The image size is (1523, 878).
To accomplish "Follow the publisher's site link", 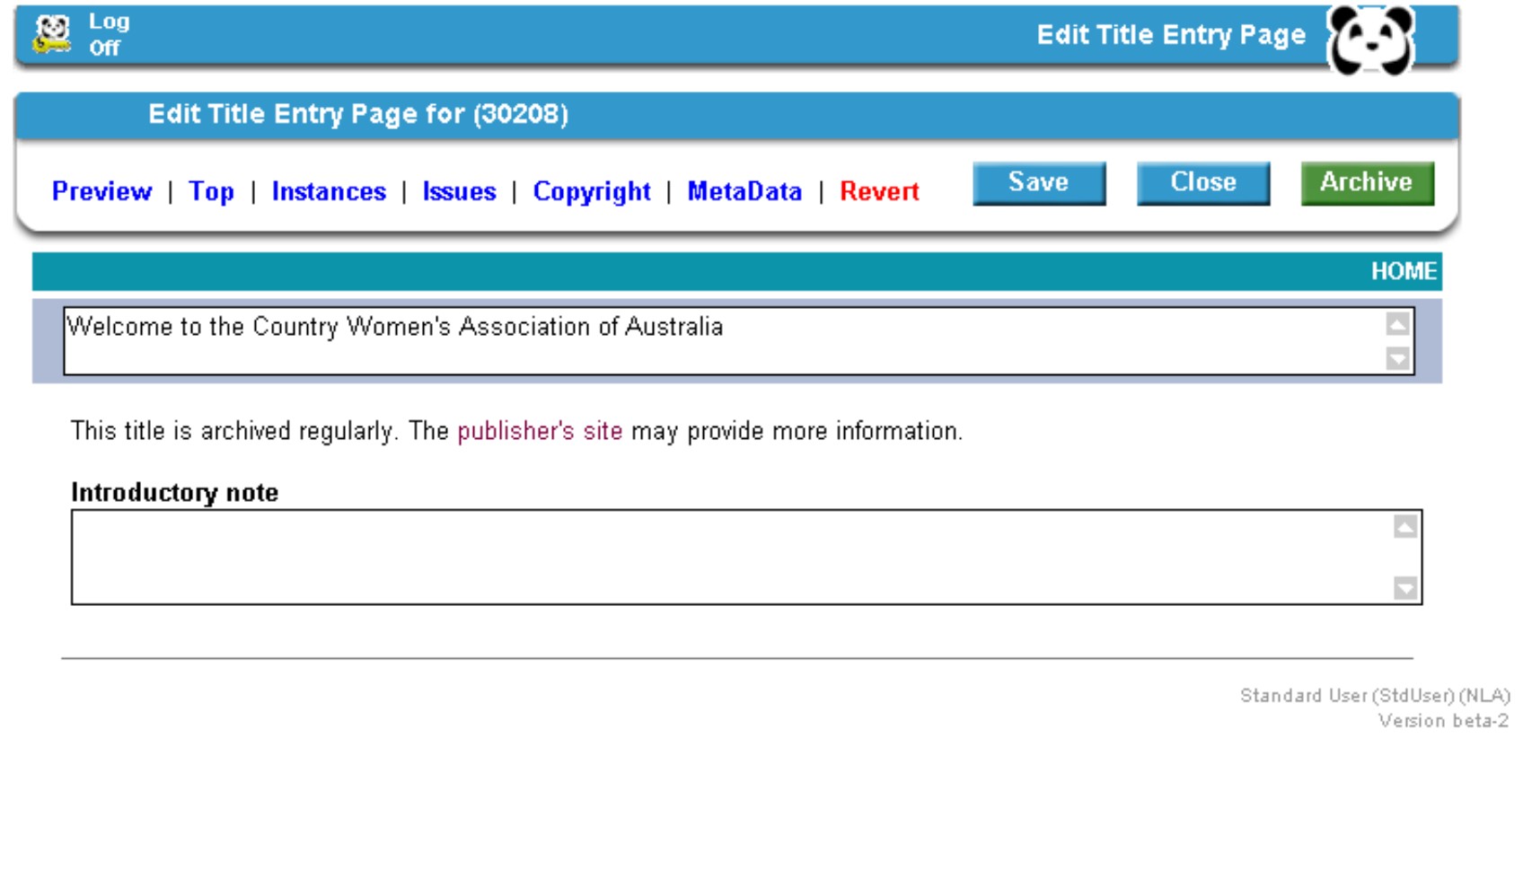I will click(x=540, y=431).
